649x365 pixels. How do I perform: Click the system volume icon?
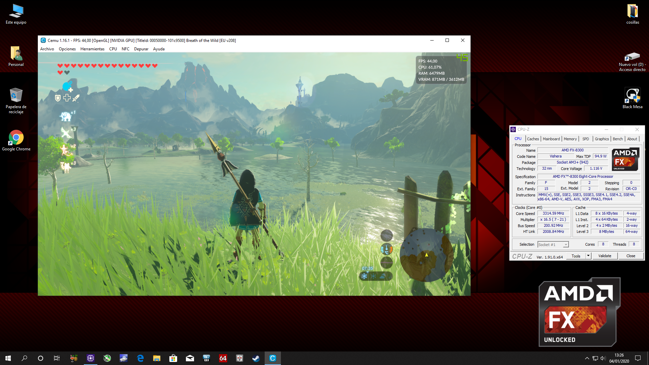603,358
